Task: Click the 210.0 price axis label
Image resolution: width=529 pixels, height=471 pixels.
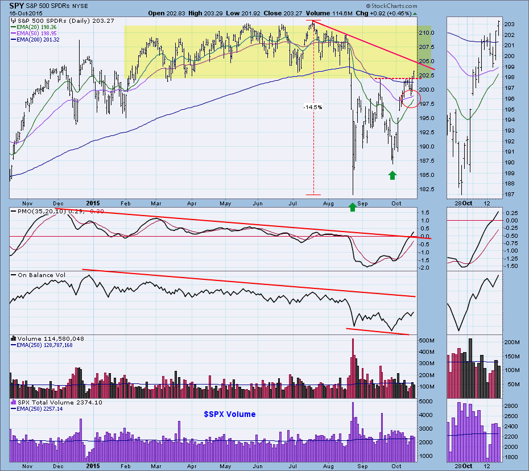Action: (x=427, y=33)
